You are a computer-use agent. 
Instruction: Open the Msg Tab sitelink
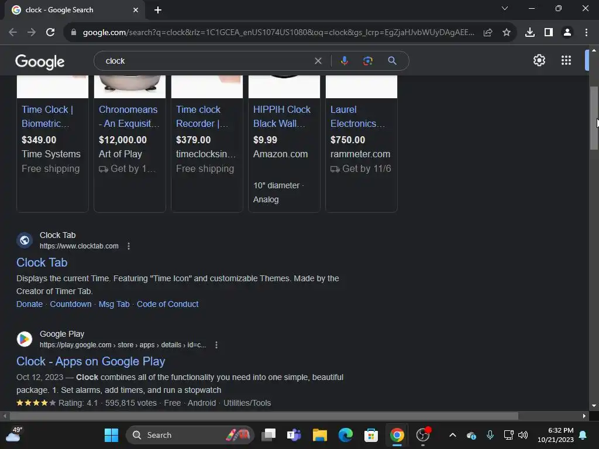click(x=114, y=304)
